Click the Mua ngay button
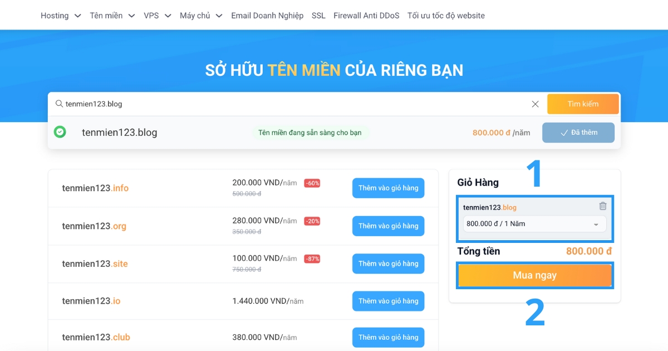The width and height of the screenshot is (668, 351). pyautogui.click(x=534, y=275)
